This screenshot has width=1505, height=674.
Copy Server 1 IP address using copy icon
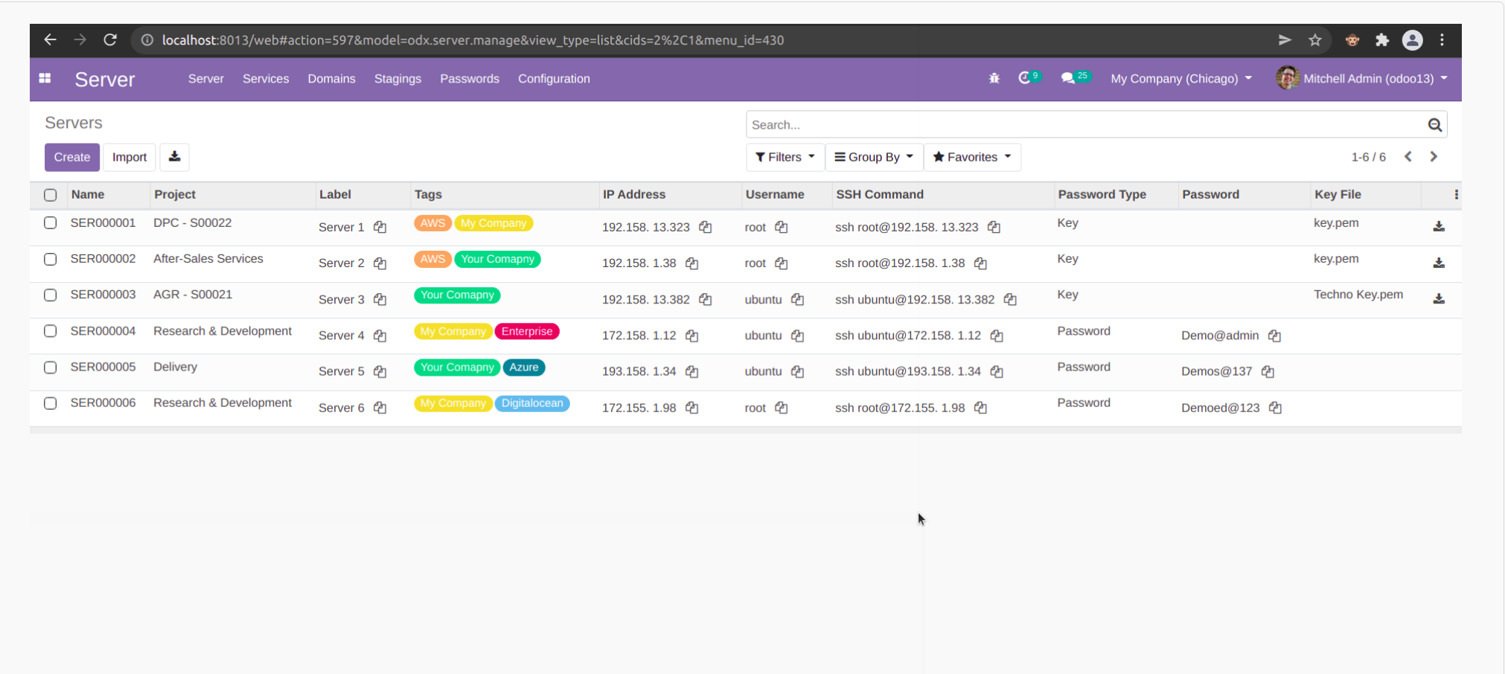tap(706, 227)
